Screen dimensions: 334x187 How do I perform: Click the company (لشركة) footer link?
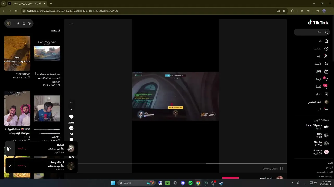click(x=330, y=163)
